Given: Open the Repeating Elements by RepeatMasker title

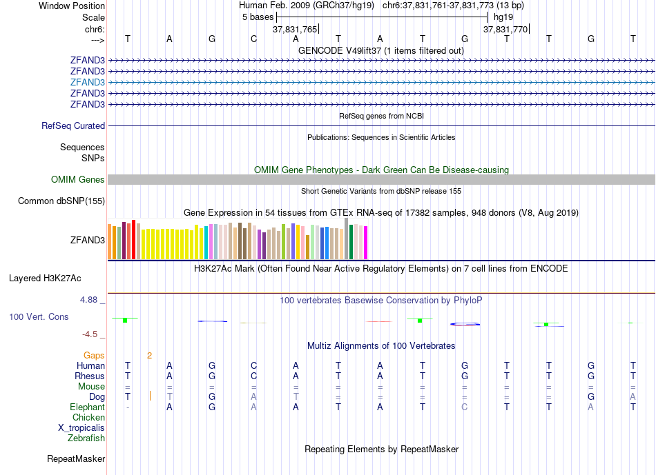Looking at the screenshot, I should coord(381,449).
